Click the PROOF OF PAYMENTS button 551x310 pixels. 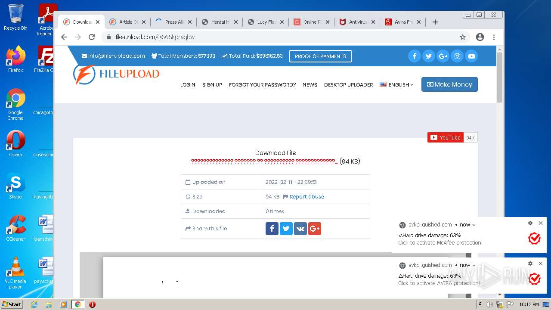pos(320,56)
